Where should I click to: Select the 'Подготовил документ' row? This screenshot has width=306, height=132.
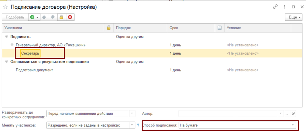point(34,70)
